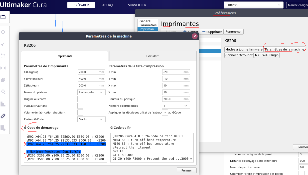Open Forme du plateau dropdown
This screenshot has height=175, width=308.
click(x=91, y=92)
